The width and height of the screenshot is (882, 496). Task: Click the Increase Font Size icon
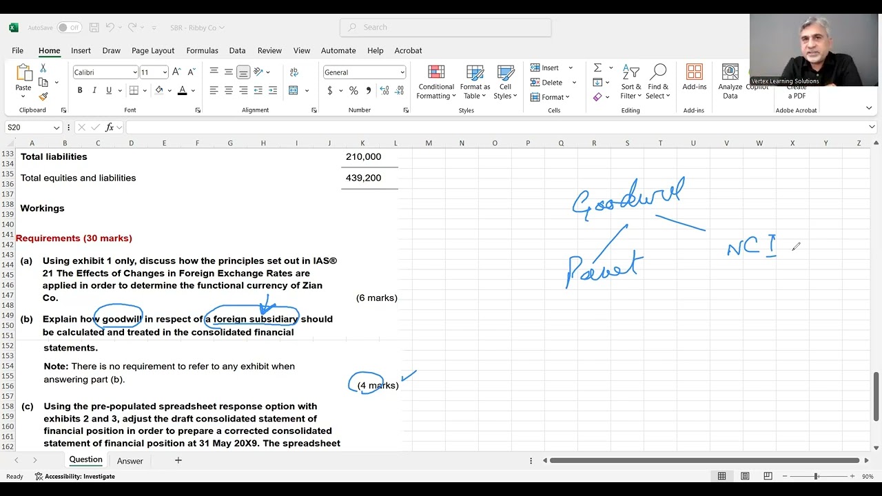pyautogui.click(x=176, y=72)
